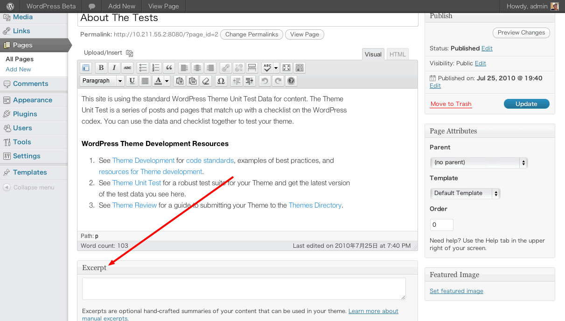
Task: Open the Set featured image link
Action: pyautogui.click(x=456, y=291)
